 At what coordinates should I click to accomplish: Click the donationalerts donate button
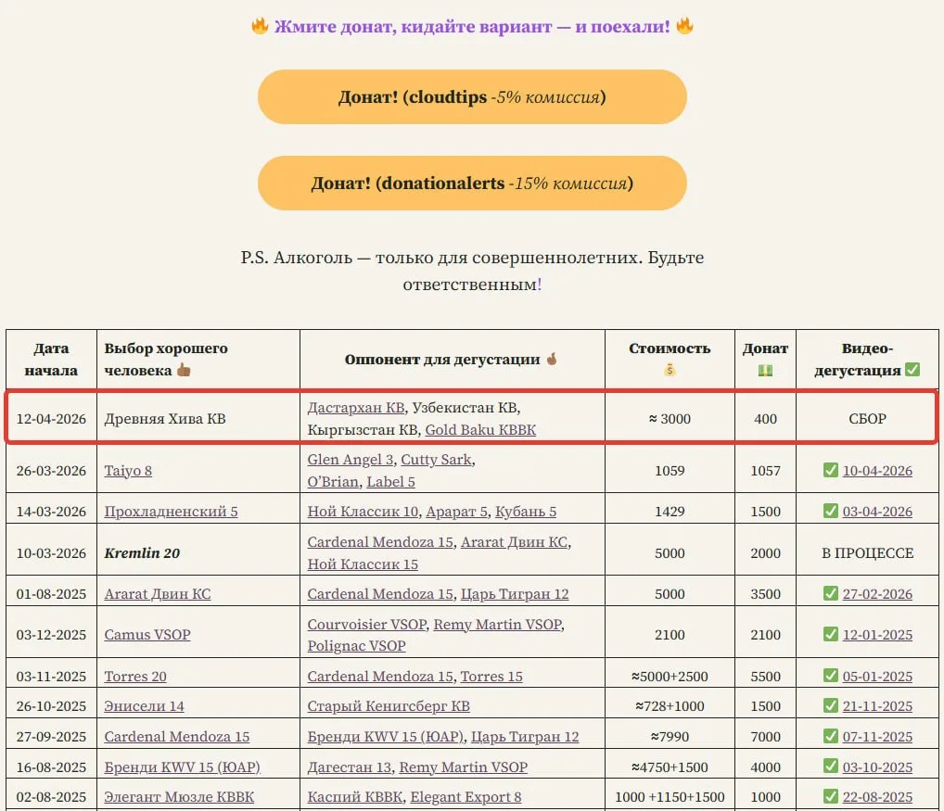click(x=472, y=183)
